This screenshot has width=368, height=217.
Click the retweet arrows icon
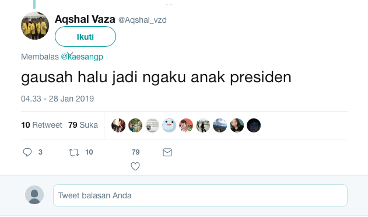74,152
